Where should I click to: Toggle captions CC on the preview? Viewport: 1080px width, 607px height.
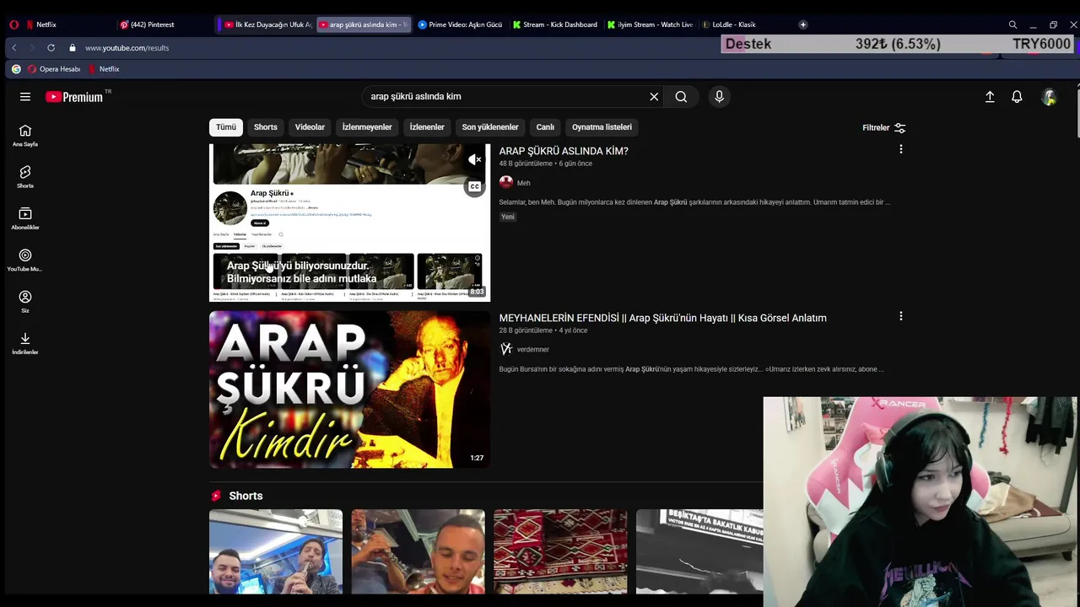[x=475, y=186]
